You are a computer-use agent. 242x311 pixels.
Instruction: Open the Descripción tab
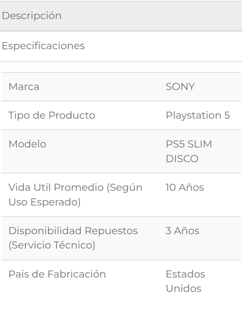[x=31, y=16]
